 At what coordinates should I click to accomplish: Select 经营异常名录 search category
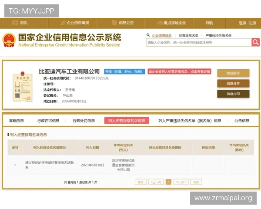(188, 36)
